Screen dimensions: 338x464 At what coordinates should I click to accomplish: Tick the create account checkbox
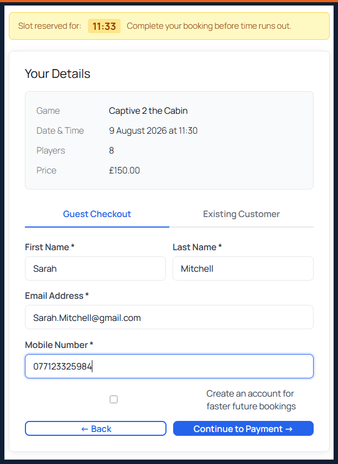(x=113, y=399)
